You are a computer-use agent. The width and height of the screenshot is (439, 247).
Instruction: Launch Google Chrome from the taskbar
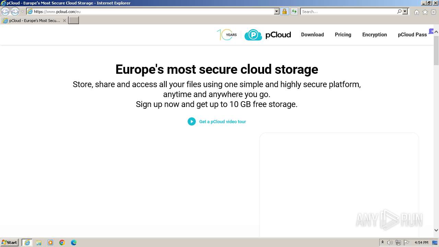62,243
